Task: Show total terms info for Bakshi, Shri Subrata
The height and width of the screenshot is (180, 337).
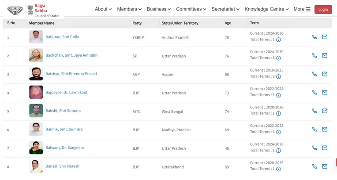Action: click(x=278, y=114)
